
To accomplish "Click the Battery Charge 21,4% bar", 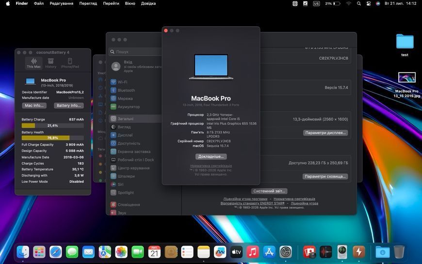I will [x=52, y=126].
